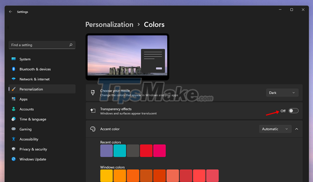Screen dimensions: 313x182
Task: Click the Windows Update sync icon
Action: (14, 159)
